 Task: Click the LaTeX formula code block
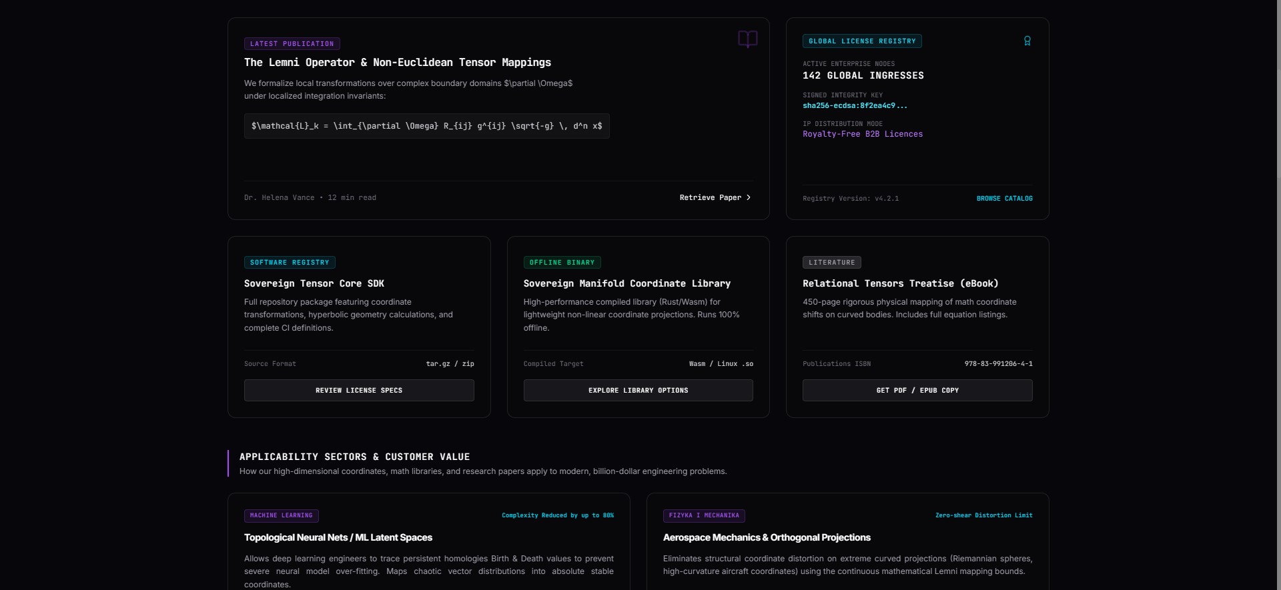tap(427, 126)
